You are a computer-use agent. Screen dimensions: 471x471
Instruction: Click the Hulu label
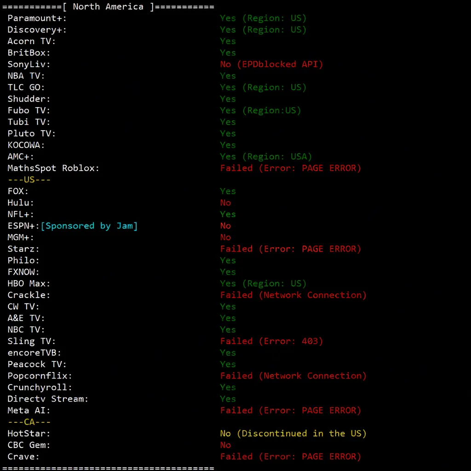click(x=21, y=203)
